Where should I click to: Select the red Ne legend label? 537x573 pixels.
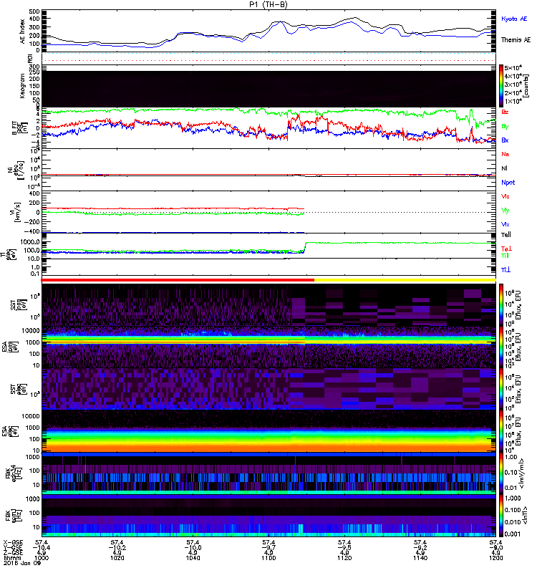click(x=505, y=154)
